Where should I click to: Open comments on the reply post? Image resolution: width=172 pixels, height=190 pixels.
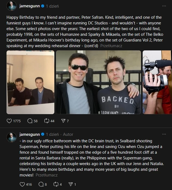pos(41,184)
